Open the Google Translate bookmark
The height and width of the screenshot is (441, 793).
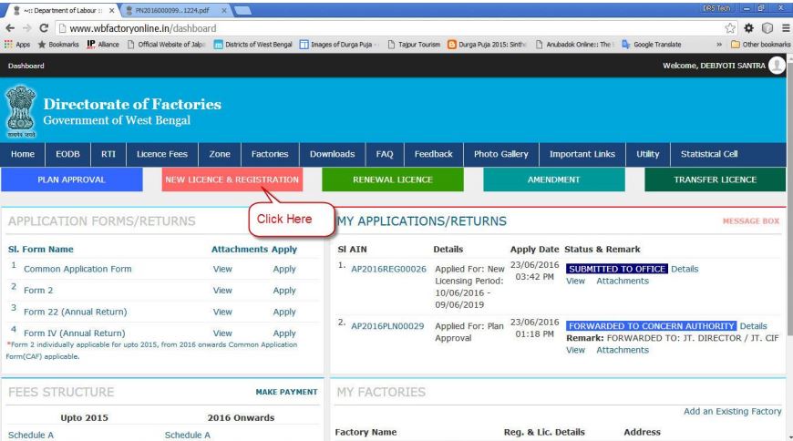(x=652, y=45)
